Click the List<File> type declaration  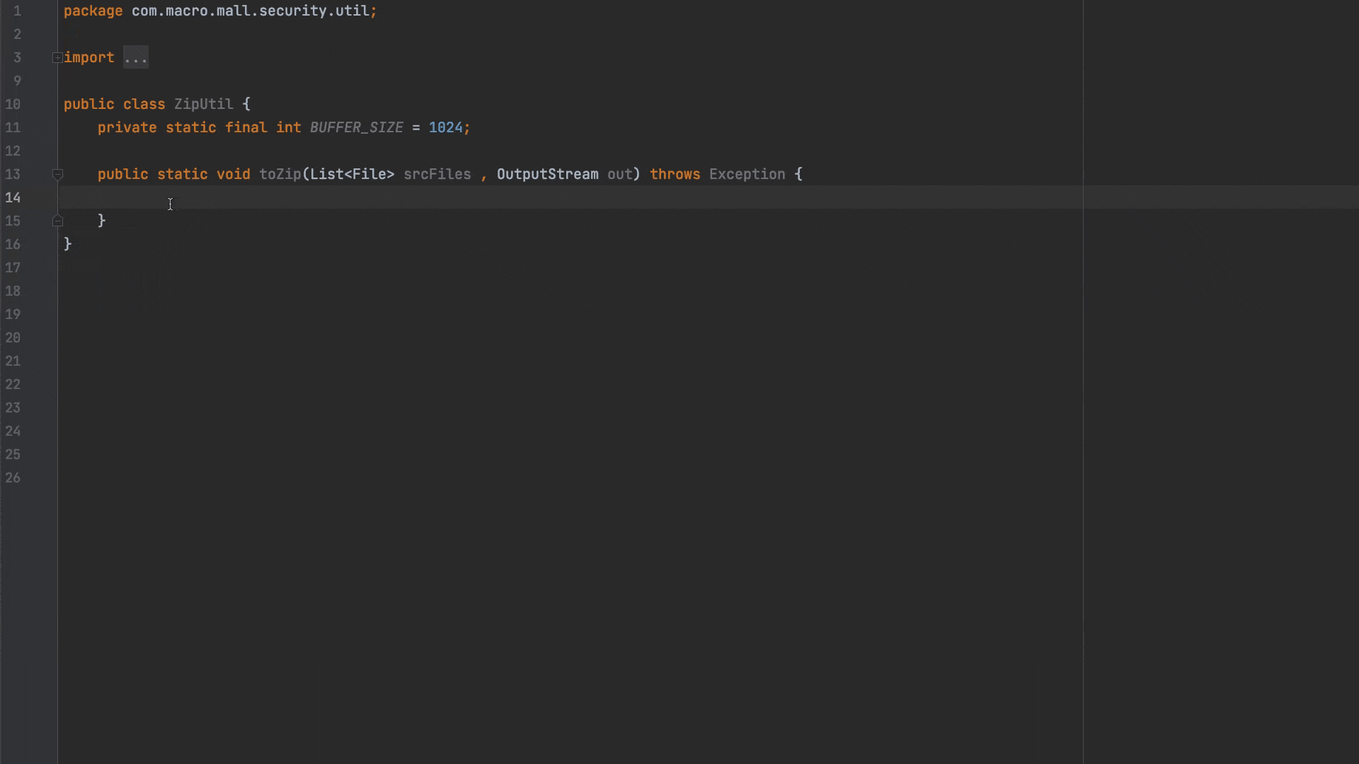(350, 174)
